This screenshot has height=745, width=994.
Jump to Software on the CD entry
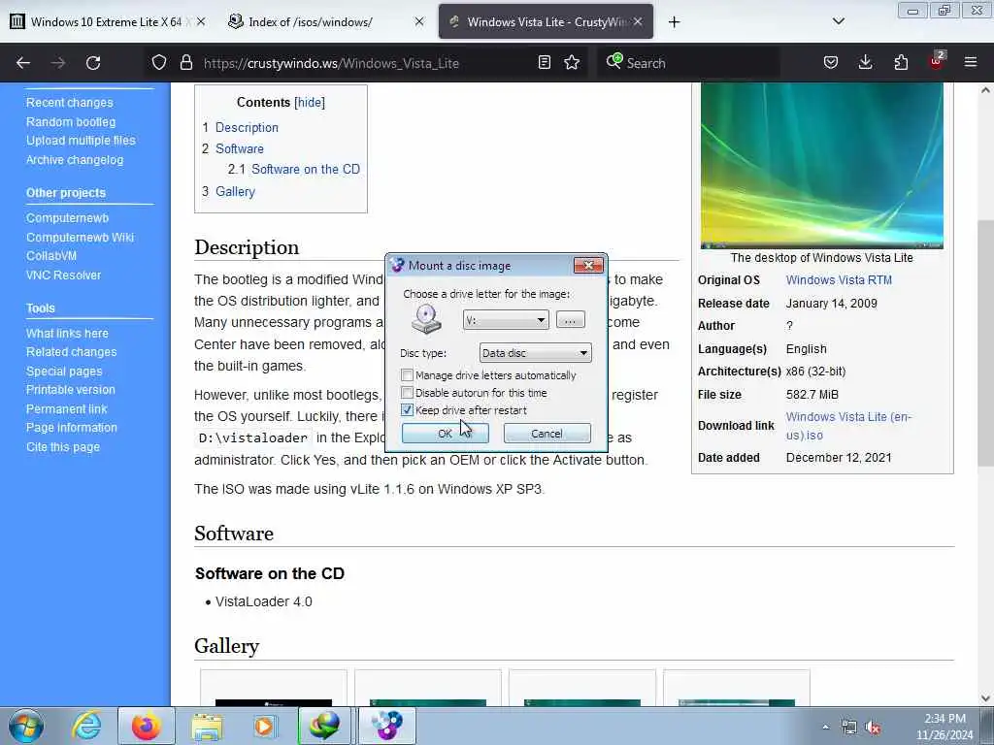click(x=306, y=169)
